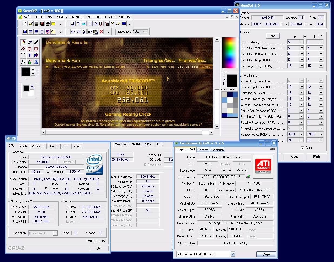Click the black current color preview box
This screenshot has height=262, width=334.
tap(232, 80)
